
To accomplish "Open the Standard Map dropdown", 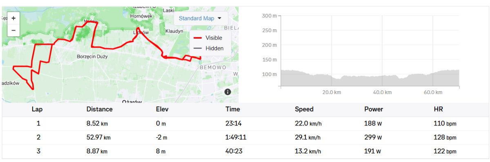I will point(200,18).
